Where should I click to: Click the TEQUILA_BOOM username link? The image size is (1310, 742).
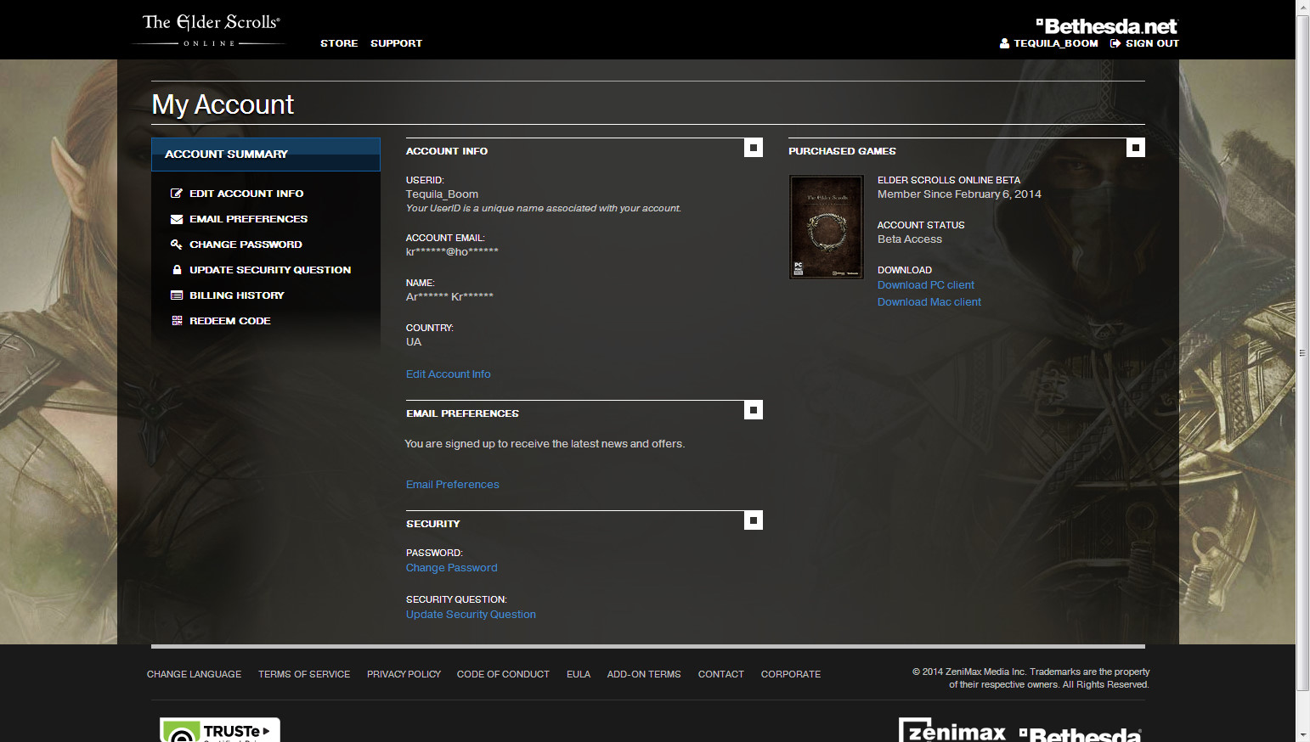(x=1055, y=43)
